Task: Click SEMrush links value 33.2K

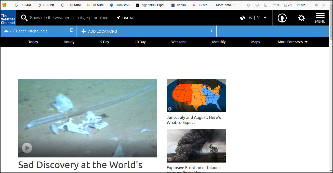Action: tap(46, 5)
